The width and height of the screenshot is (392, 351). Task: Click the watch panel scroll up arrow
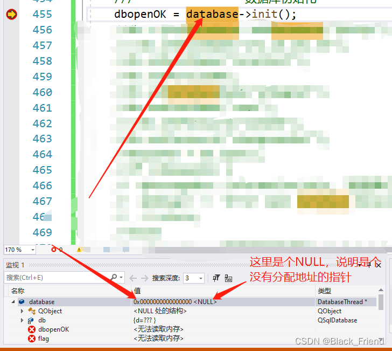pyautogui.click(x=381, y=290)
